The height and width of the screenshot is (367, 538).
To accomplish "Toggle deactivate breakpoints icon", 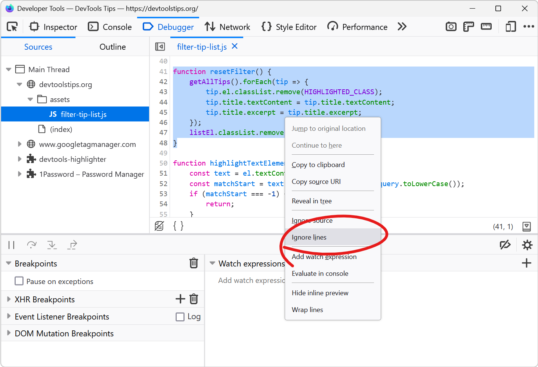I will [x=505, y=245].
